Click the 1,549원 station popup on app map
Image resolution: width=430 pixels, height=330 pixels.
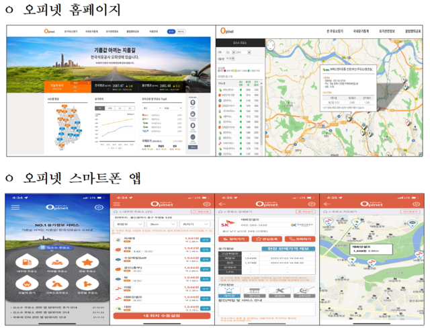(x=371, y=249)
